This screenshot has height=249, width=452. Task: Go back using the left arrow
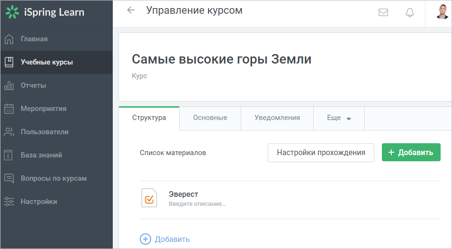coord(131,10)
